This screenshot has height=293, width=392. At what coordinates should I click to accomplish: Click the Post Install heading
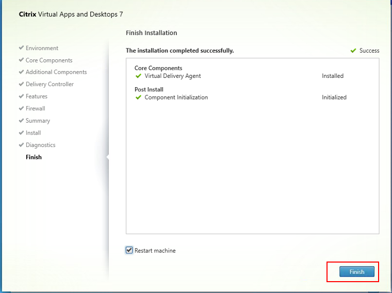[149, 90]
